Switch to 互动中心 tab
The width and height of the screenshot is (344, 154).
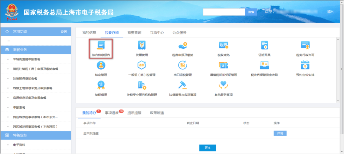[x=157, y=33]
